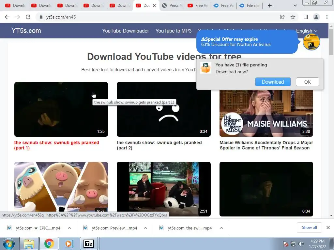Expand options for yt5s.com-the swi....mp4 download

click(221, 228)
